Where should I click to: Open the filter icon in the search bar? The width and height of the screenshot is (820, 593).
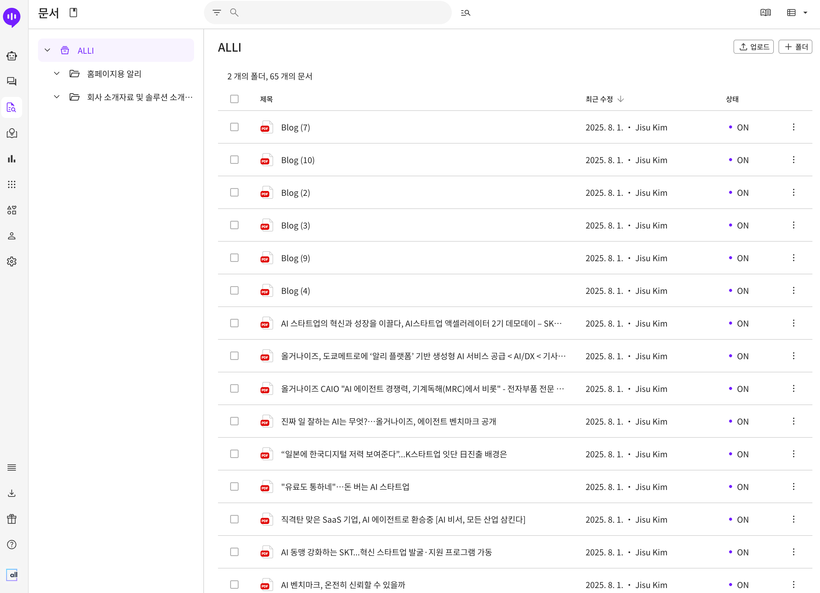click(217, 13)
